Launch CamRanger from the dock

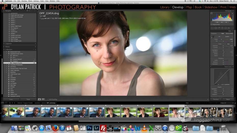(x=110, y=128)
